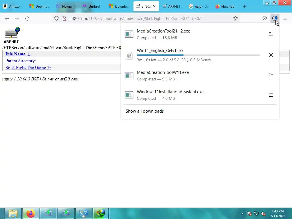This screenshot has height=219, width=292.
Task: Click the ARFNET logo image
Action: [12, 35]
